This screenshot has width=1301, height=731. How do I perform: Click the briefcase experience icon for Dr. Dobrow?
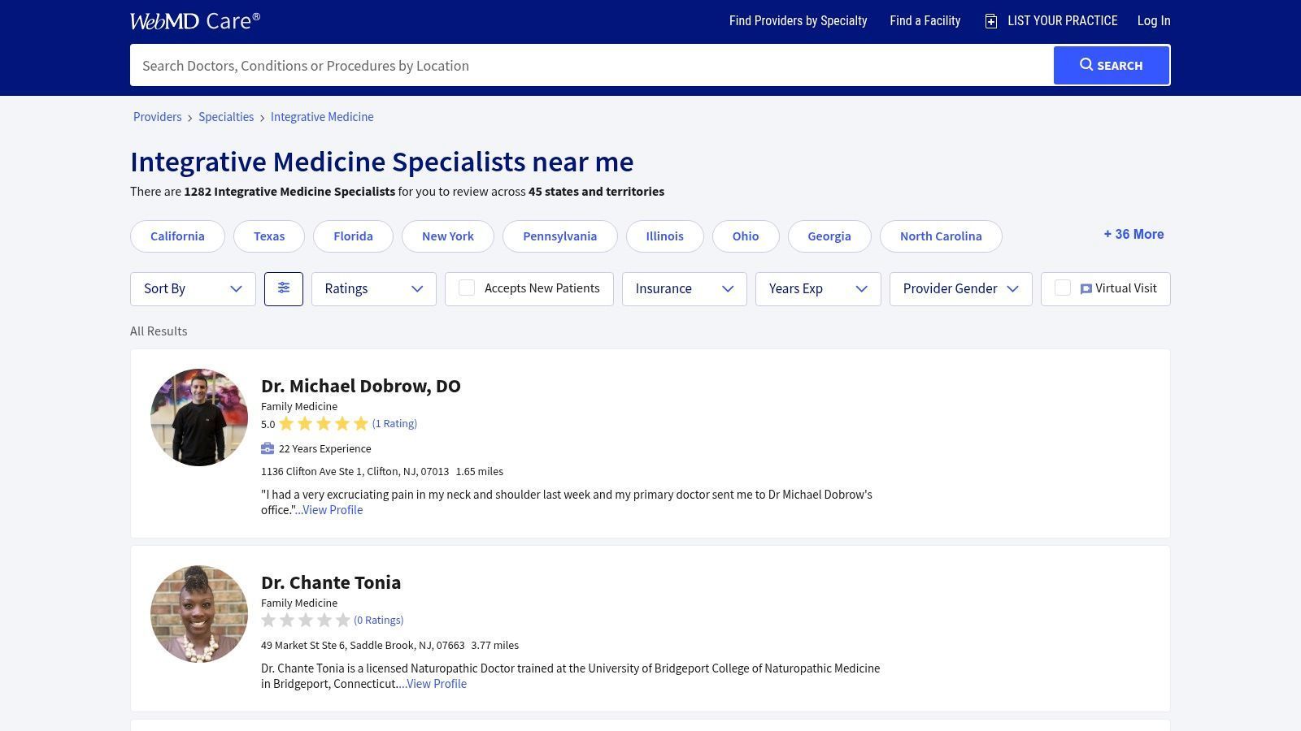268,448
